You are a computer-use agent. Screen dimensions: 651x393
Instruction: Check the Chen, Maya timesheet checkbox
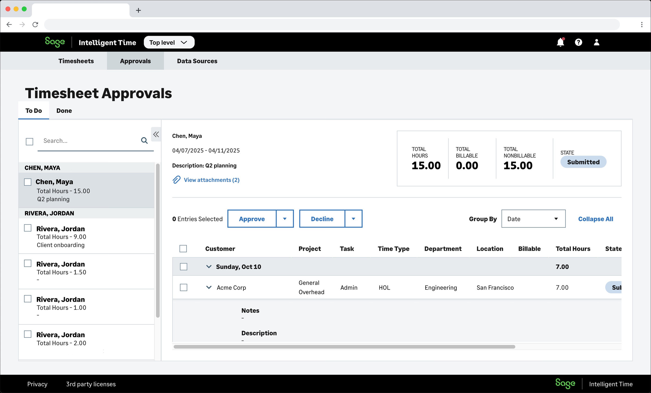click(x=28, y=182)
